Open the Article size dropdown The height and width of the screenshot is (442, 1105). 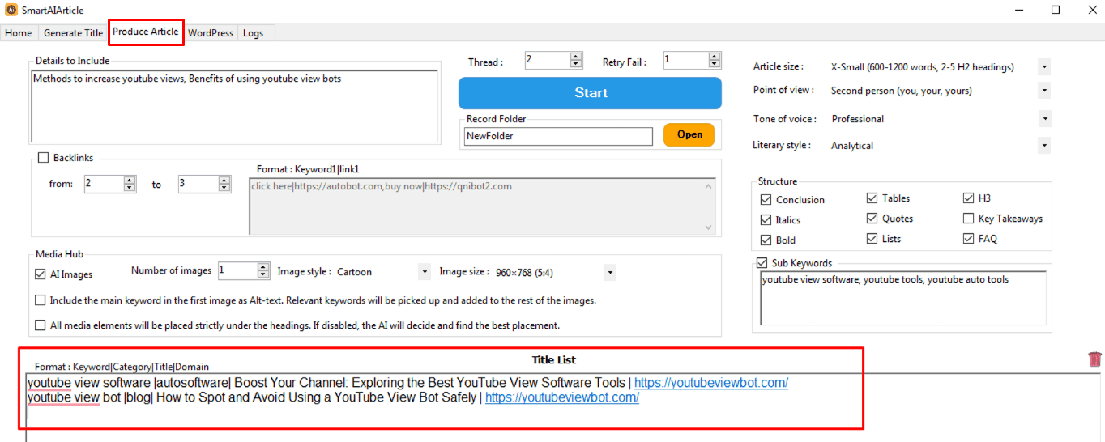click(x=1044, y=67)
